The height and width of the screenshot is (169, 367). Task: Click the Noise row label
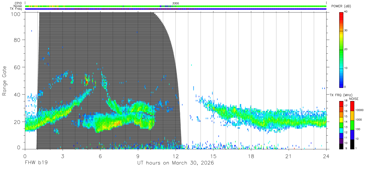coord(18,6)
